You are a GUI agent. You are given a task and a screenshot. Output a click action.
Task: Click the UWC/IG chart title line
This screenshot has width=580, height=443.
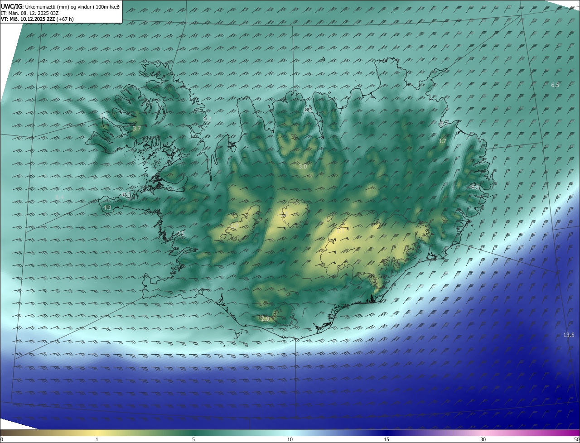pyautogui.click(x=60, y=6)
